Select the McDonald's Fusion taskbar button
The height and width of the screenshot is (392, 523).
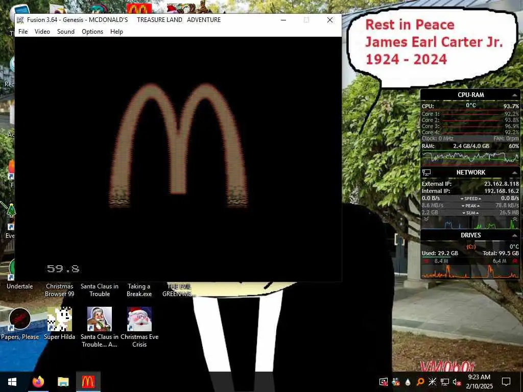tap(88, 382)
